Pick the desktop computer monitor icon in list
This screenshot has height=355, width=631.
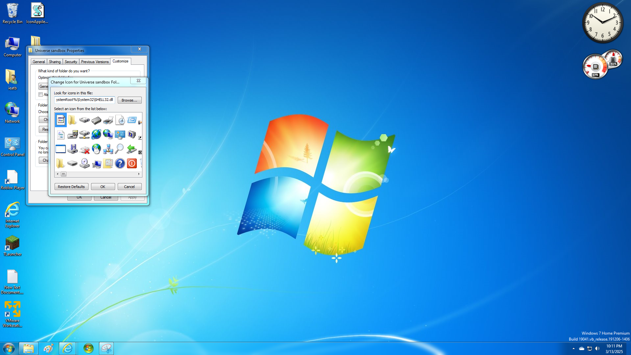[96, 164]
